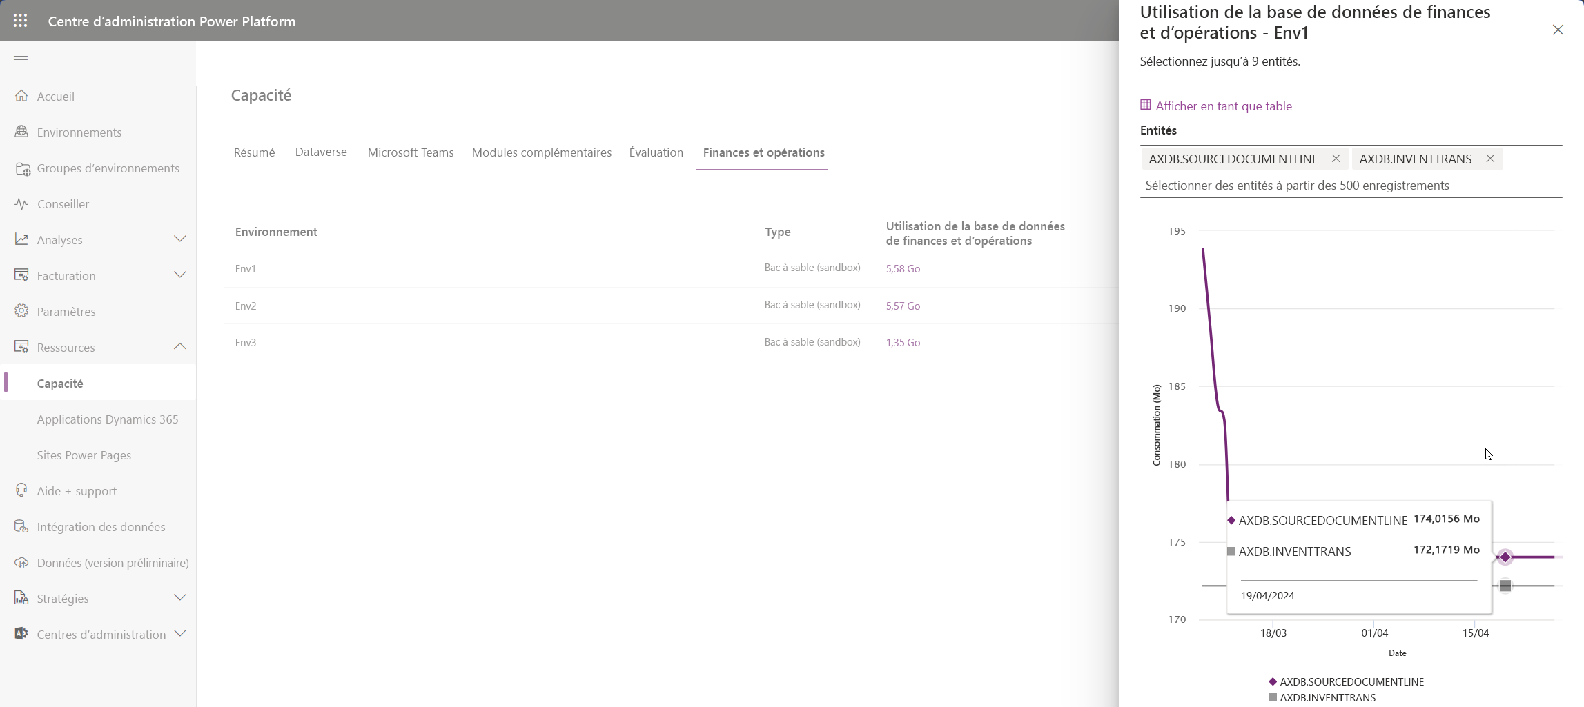The image size is (1584, 707).
Task: Switch to the Dataverse tab
Action: [321, 152]
